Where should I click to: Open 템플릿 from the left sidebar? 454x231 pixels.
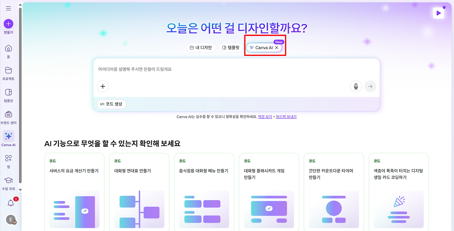8,92
